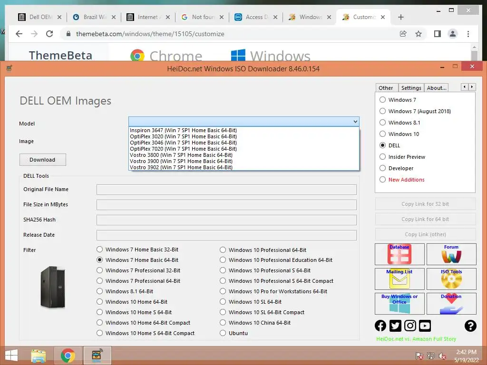Pick OptiPlex 7020 from the model list
Viewport: 487px width, 365px height.
tap(244, 149)
